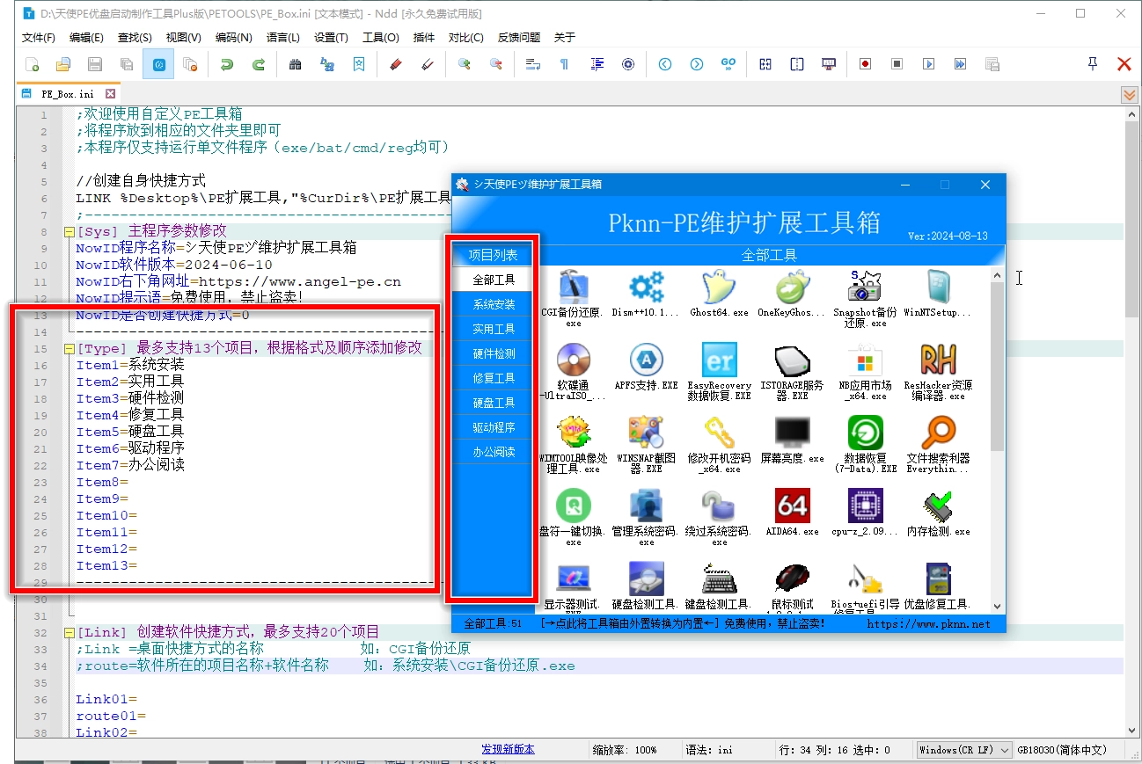Switch to the 硬件检测 category

click(x=494, y=353)
